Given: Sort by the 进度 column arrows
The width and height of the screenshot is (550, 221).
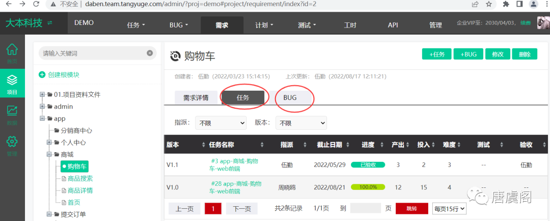Looking at the screenshot, I should click(x=382, y=145).
